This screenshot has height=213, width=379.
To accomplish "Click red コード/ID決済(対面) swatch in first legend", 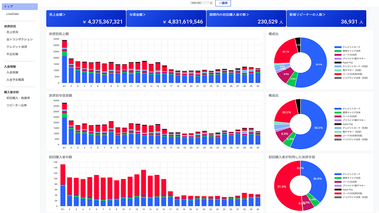I will pos(338,74).
